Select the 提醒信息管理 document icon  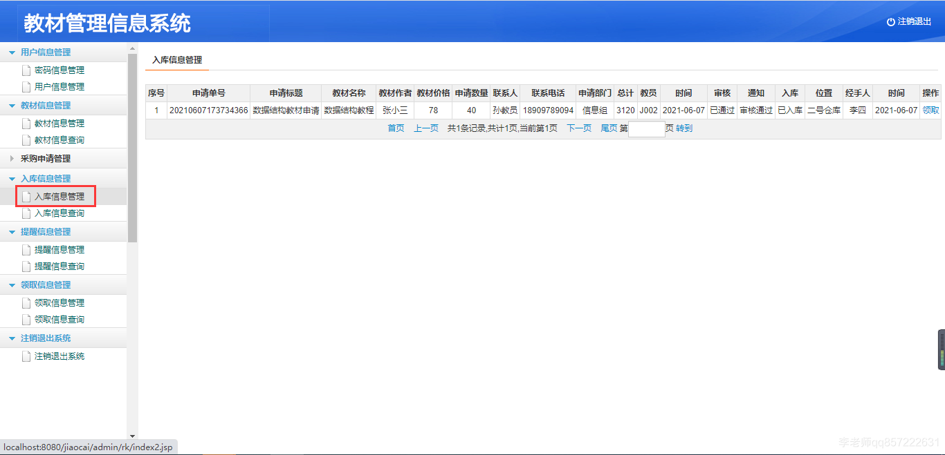coord(26,249)
